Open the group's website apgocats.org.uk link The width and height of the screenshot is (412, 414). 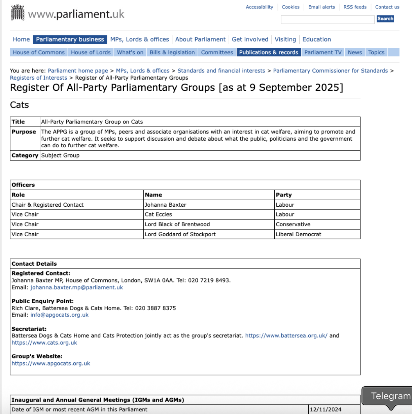[x=51, y=363]
